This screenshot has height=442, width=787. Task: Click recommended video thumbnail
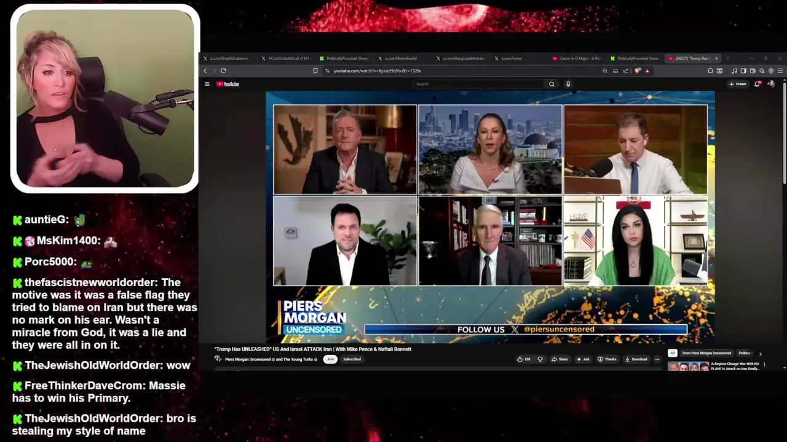coord(688,366)
